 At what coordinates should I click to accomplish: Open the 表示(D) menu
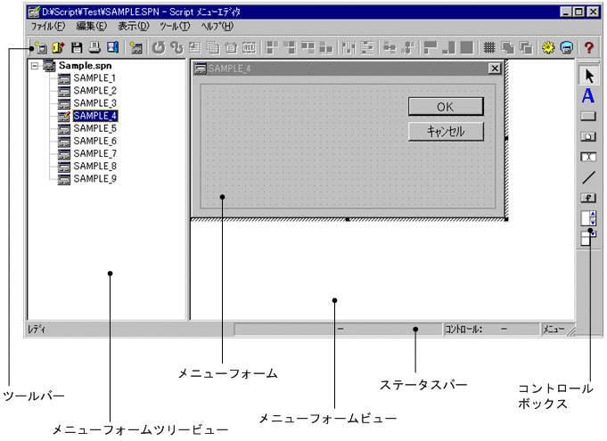coord(133,27)
